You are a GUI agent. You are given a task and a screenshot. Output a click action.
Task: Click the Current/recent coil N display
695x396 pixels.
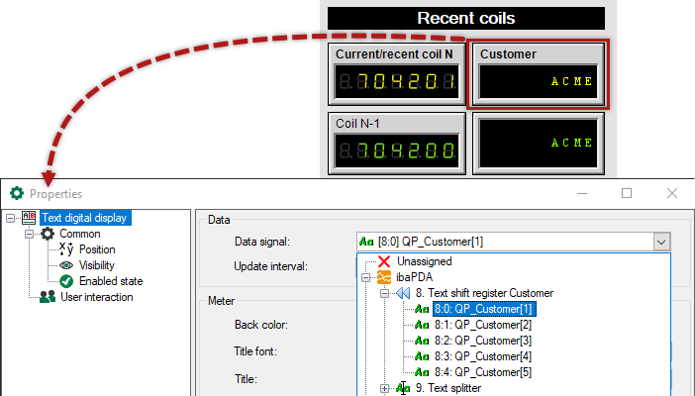click(395, 82)
